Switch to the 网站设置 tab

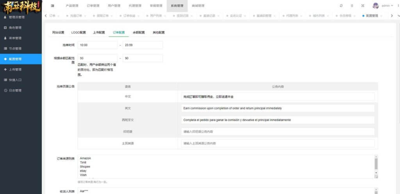coord(58,33)
